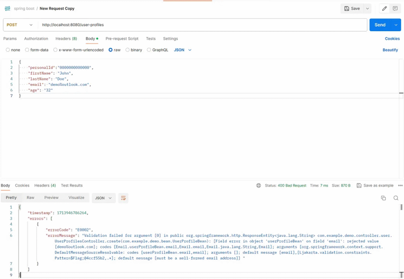This screenshot has width=404, height=279.
Task: Select the form-data radio option
Action: [x=27, y=50]
